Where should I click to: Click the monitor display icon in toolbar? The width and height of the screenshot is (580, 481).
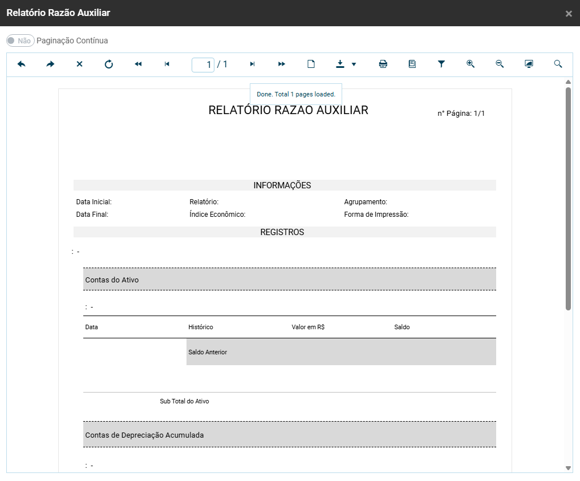pos(529,64)
